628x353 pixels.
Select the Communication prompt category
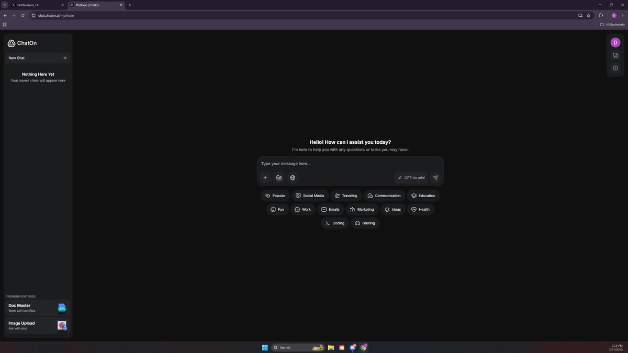(x=384, y=196)
